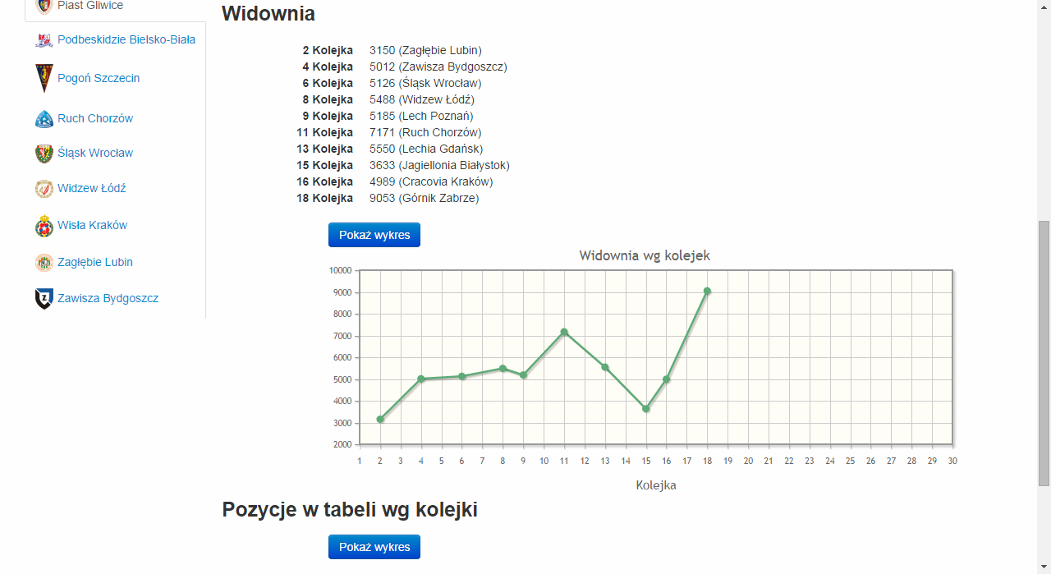Click the round 18 peak data point
1051x574 pixels.
coord(707,291)
